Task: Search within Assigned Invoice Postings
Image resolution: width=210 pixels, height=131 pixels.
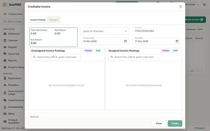Action: (133, 57)
